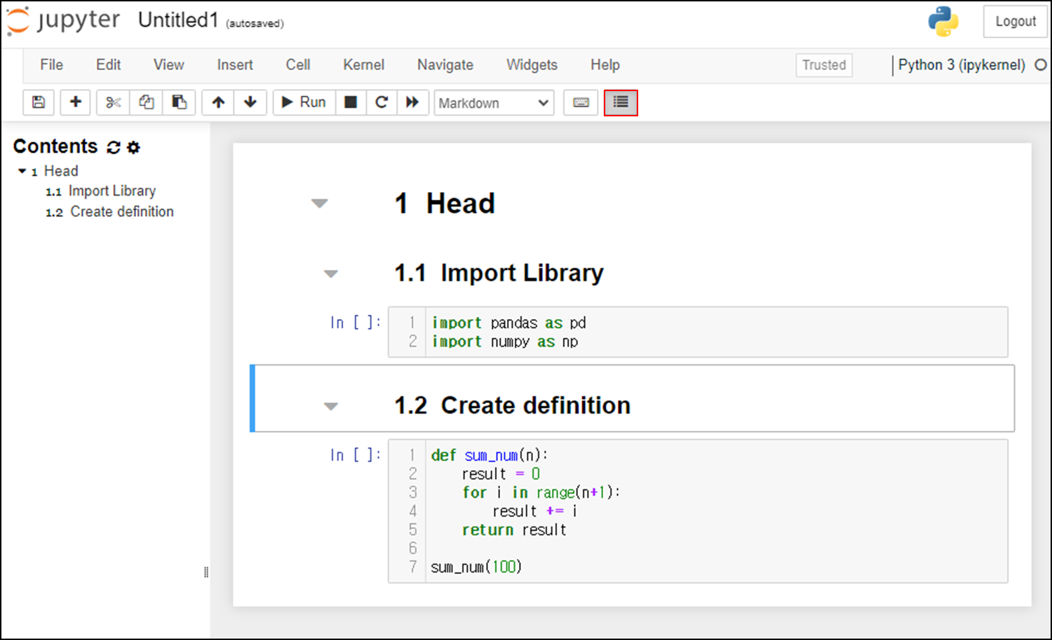The image size is (1052, 640).
Task: Click the In [ ] prompt of sum_num cell
Action: click(356, 455)
